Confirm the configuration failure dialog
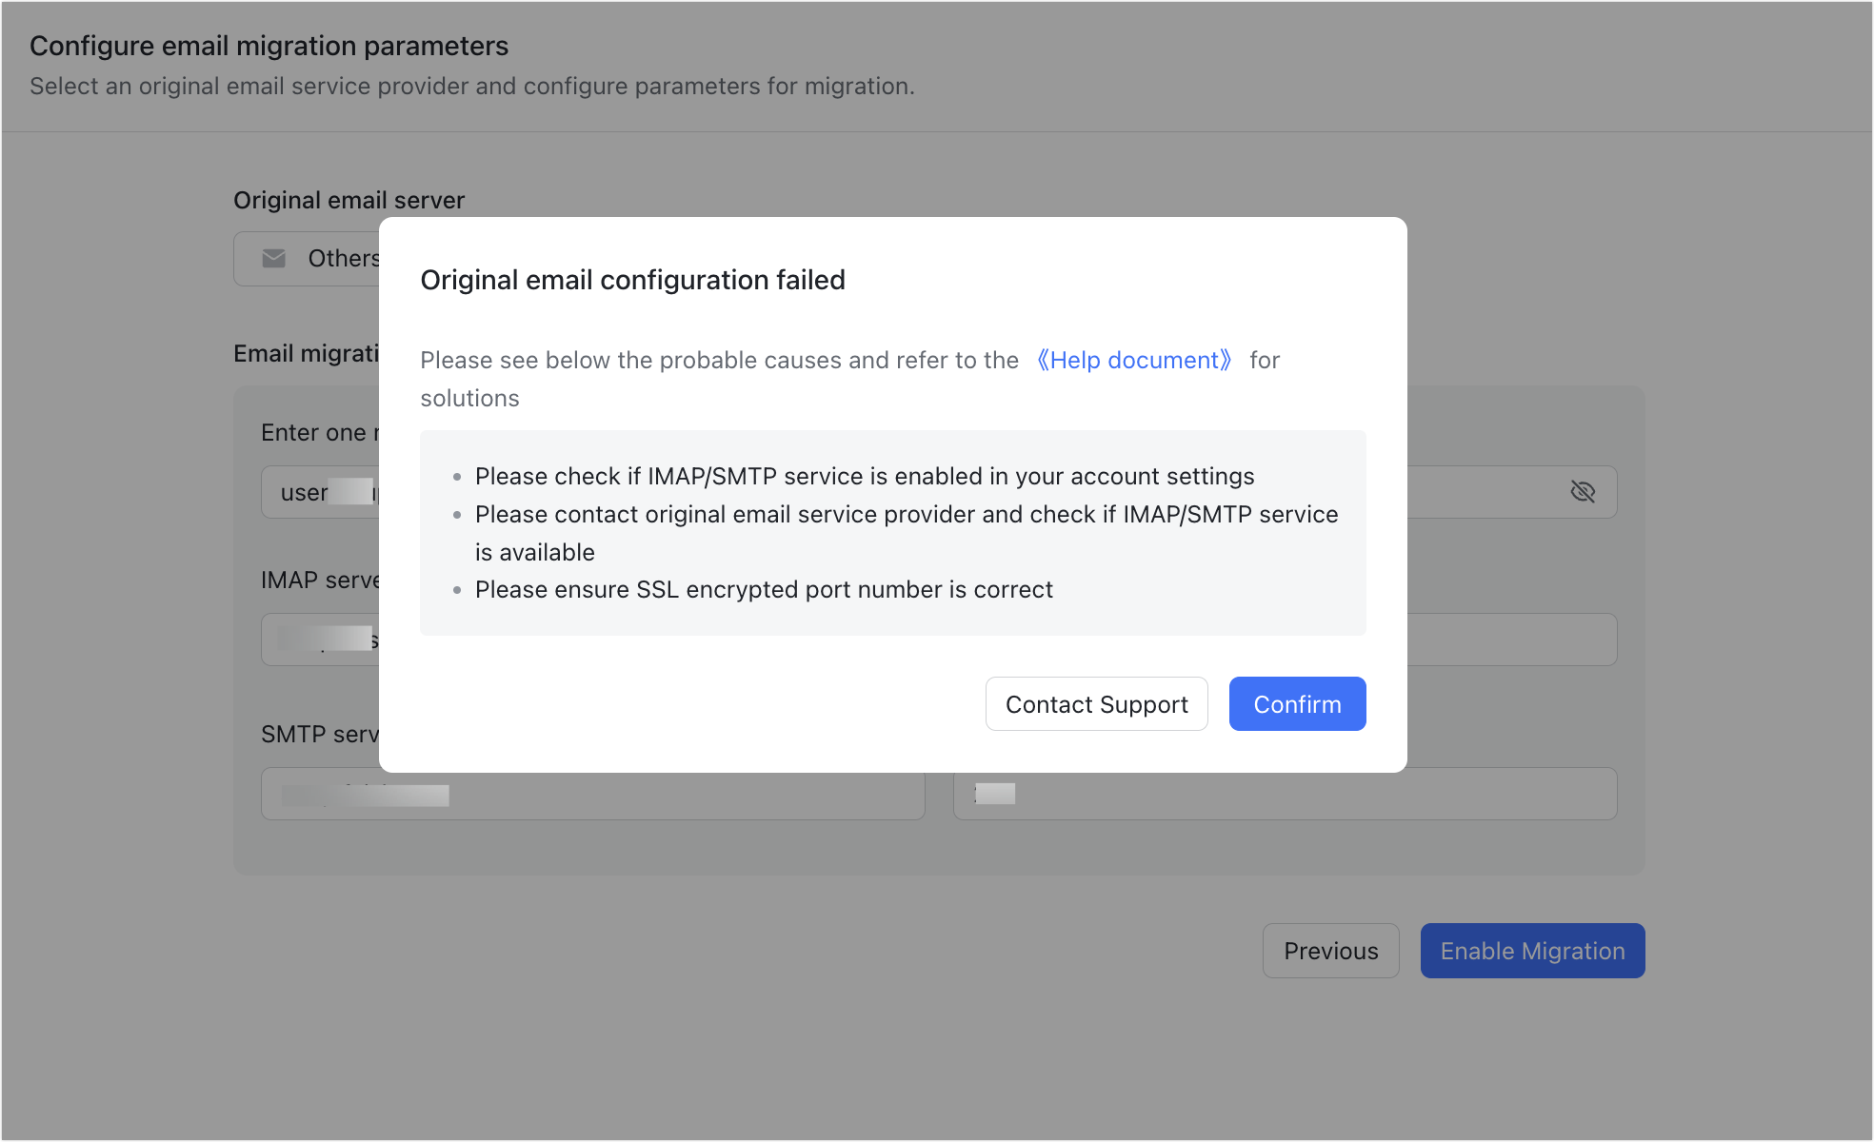The height and width of the screenshot is (1142, 1874). point(1297,703)
